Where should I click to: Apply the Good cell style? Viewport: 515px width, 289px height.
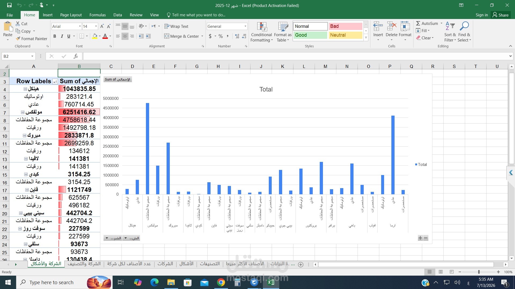pos(310,35)
